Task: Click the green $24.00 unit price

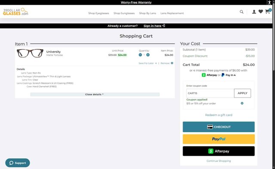Action: point(122,55)
